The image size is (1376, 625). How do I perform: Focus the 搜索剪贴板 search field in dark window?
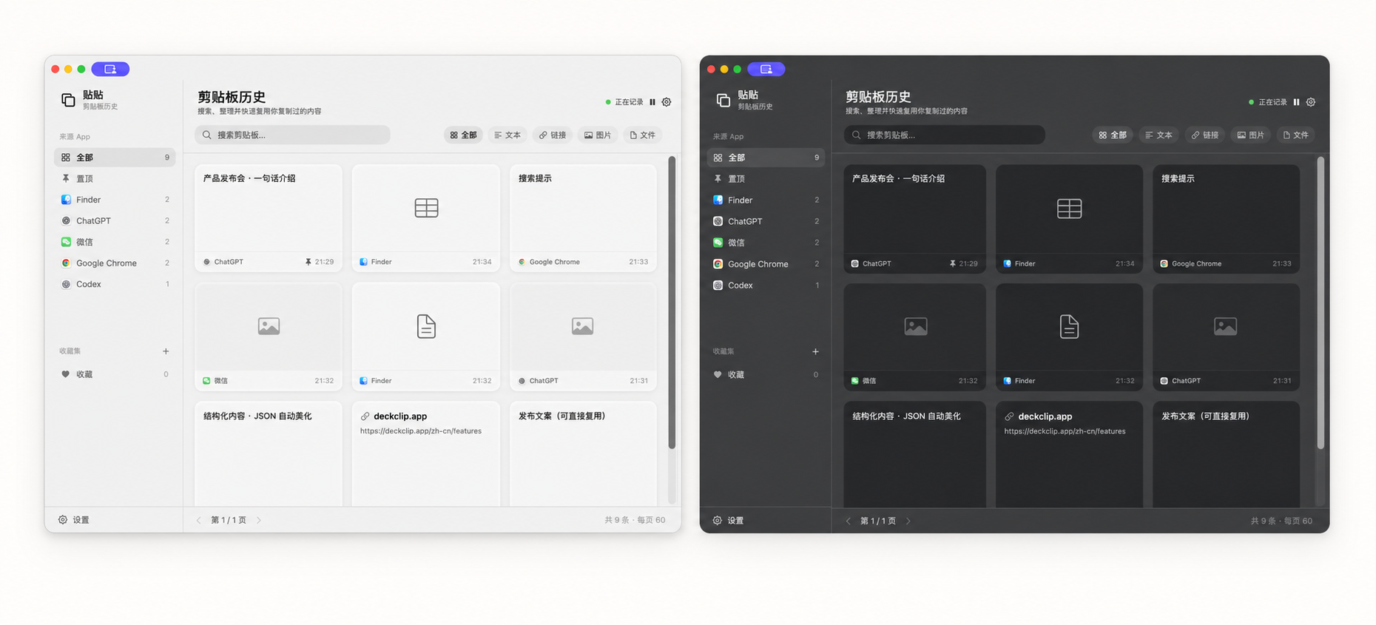(944, 135)
